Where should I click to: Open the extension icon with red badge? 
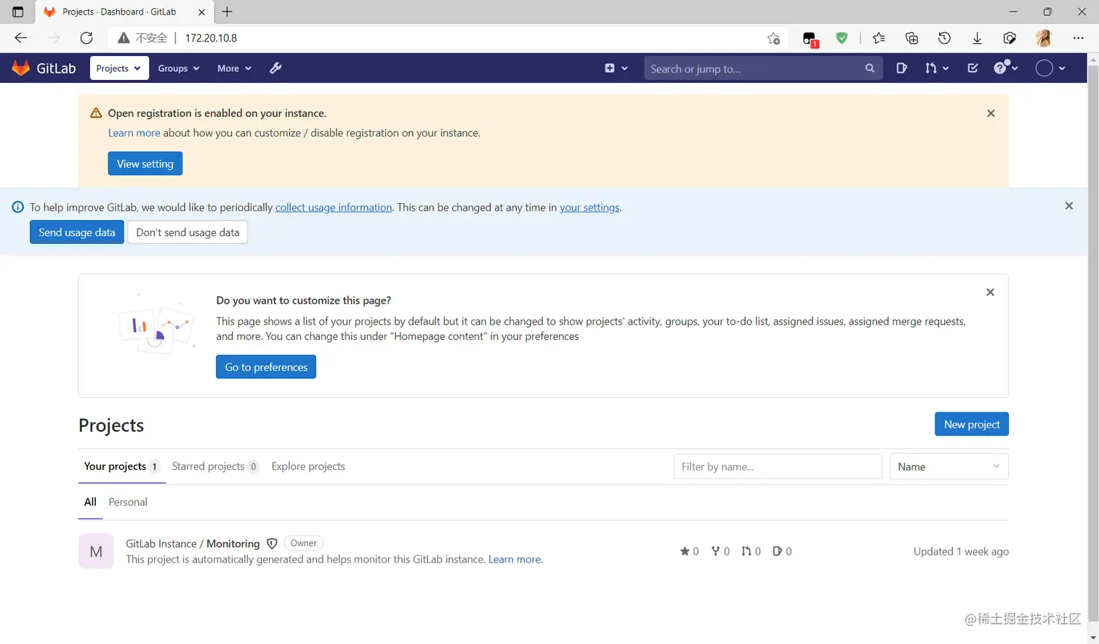click(x=810, y=38)
